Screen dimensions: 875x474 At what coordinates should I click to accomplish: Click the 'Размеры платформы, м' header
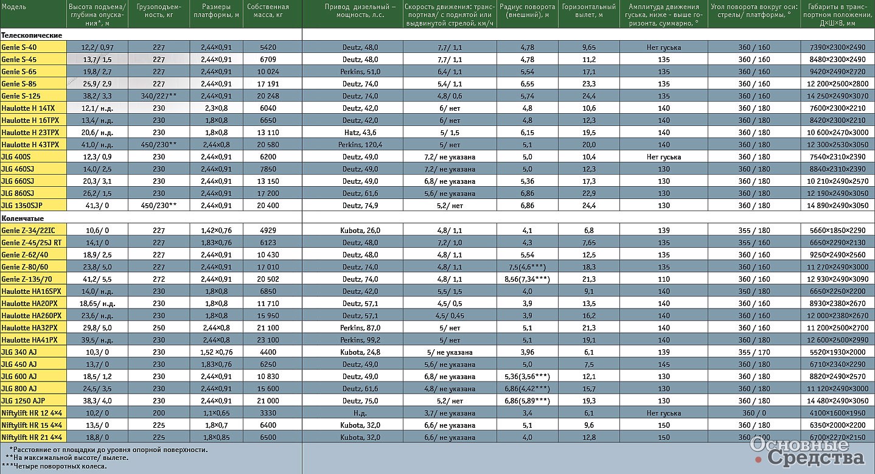215,11
